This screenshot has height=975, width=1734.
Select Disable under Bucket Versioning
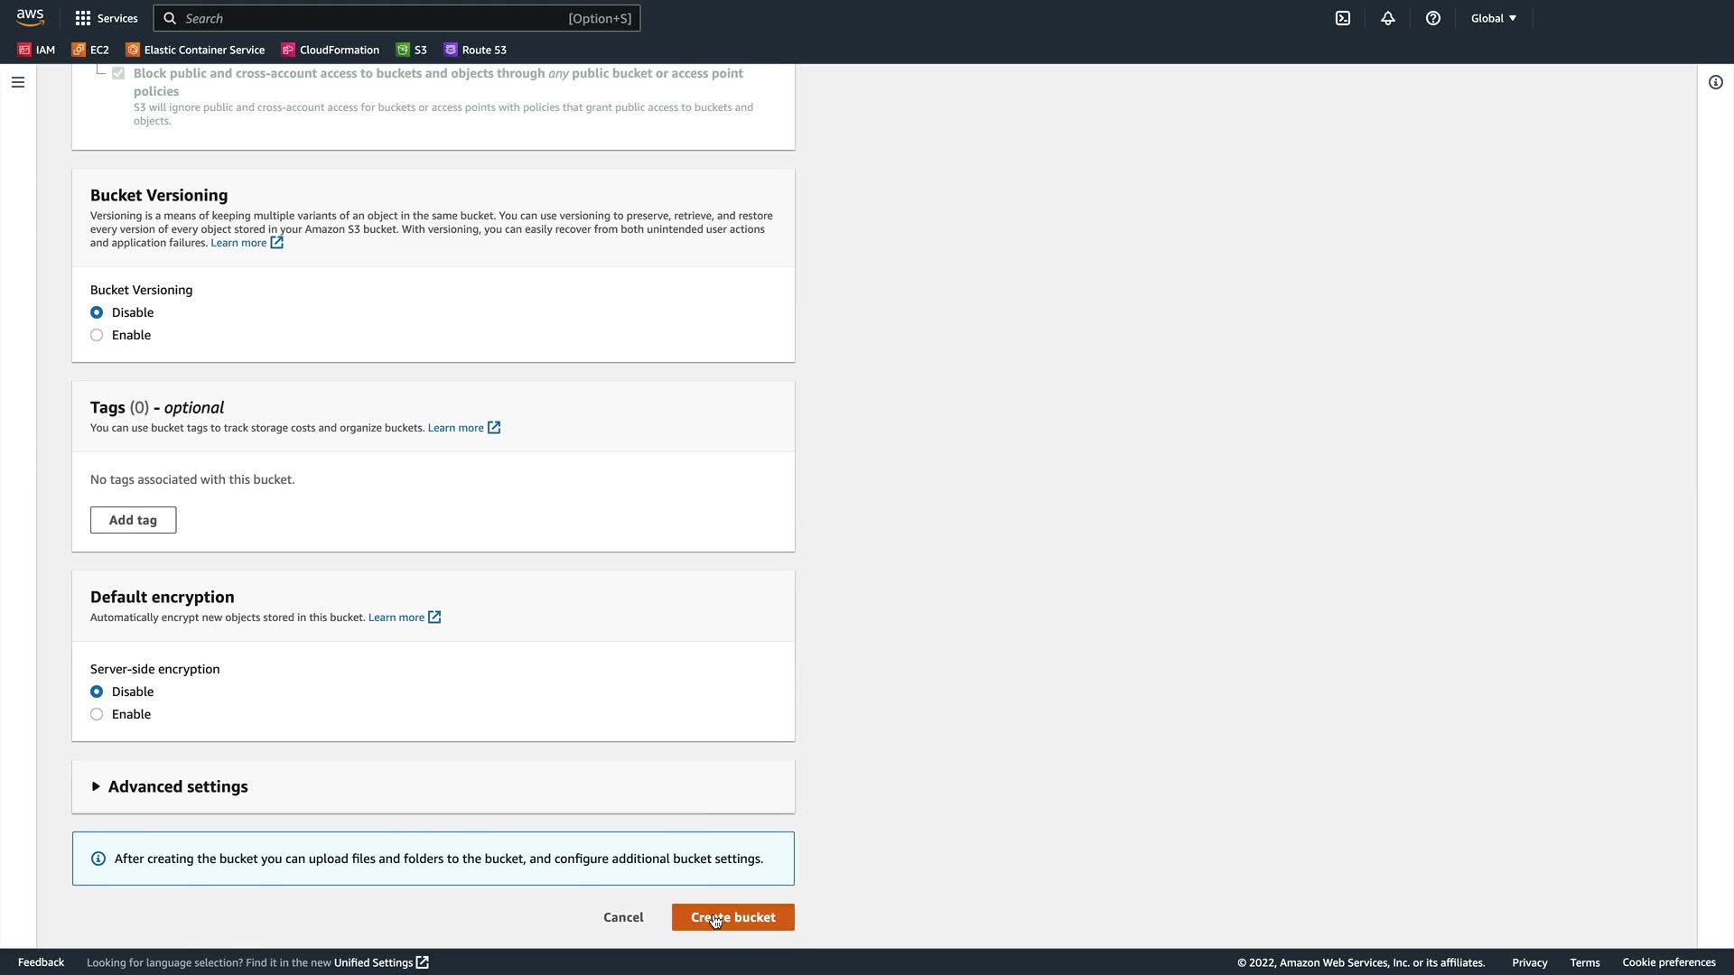[x=97, y=312]
